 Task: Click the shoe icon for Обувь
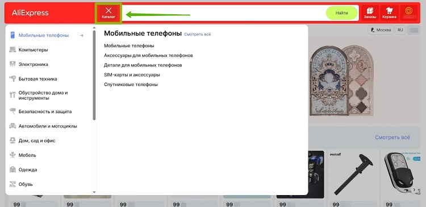[x=12, y=184]
